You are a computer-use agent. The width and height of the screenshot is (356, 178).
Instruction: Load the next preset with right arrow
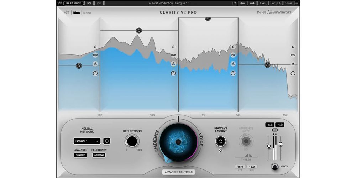click(x=252, y=3)
